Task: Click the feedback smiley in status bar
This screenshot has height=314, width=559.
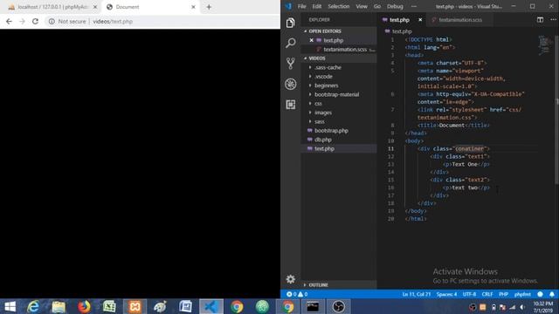Action: point(540,295)
